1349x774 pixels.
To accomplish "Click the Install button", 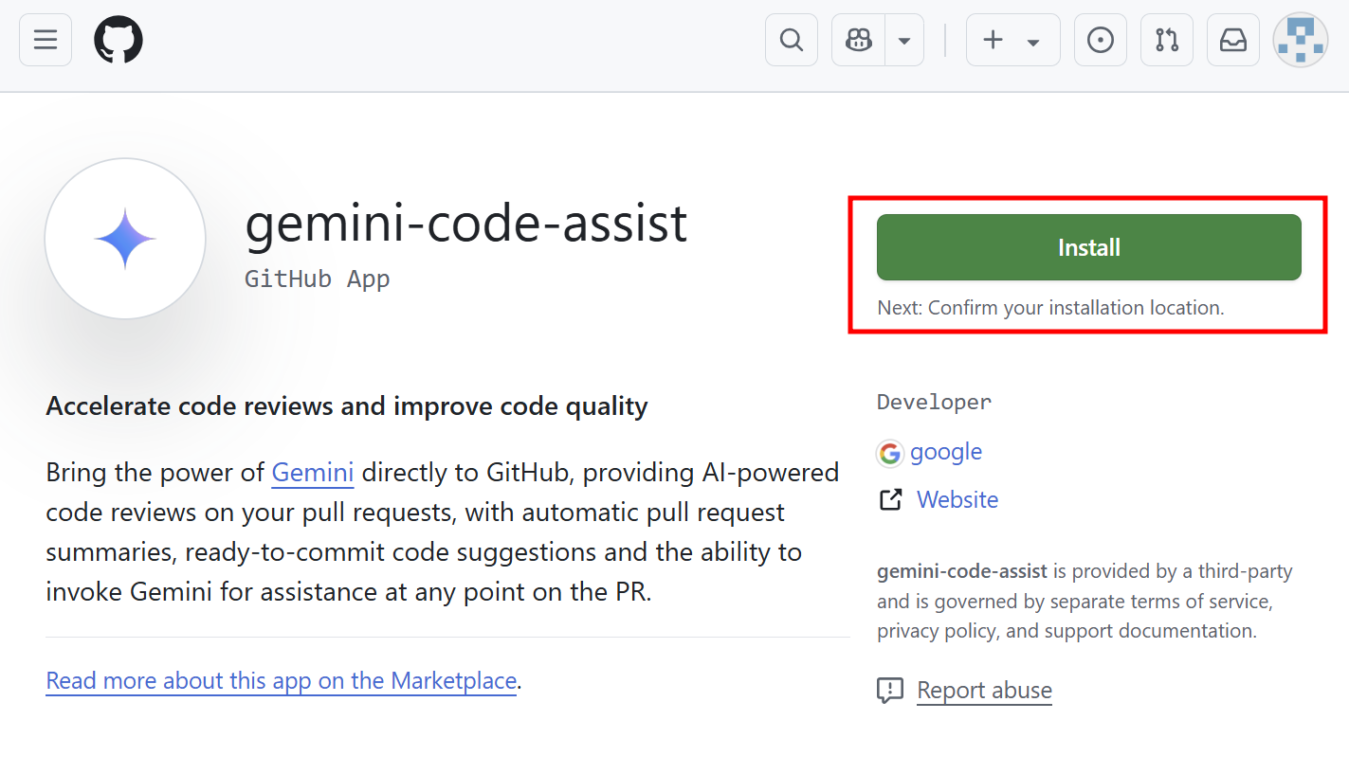I will click(x=1088, y=247).
